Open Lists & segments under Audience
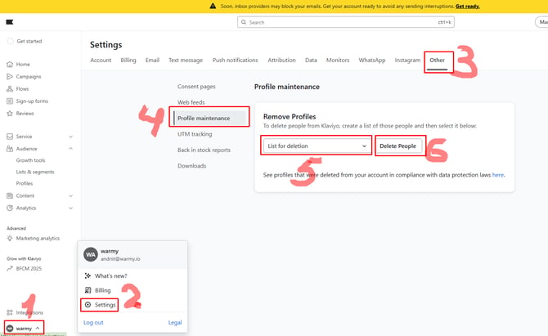This screenshot has width=548, height=336. pyautogui.click(x=35, y=172)
